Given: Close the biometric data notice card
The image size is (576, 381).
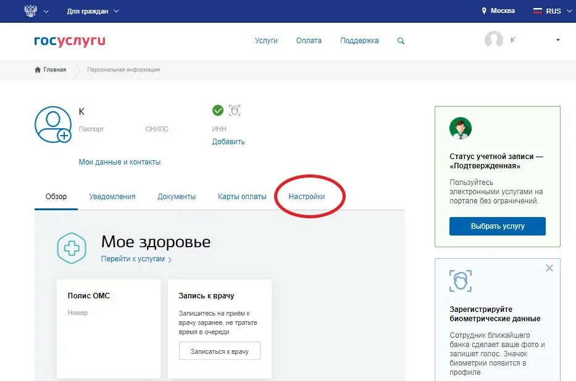Looking at the screenshot, I should click(549, 268).
